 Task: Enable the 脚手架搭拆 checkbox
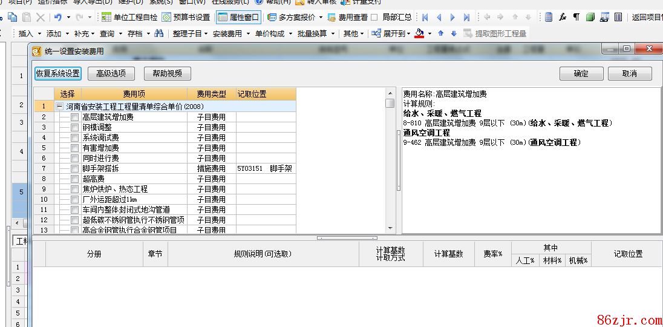tap(75, 169)
